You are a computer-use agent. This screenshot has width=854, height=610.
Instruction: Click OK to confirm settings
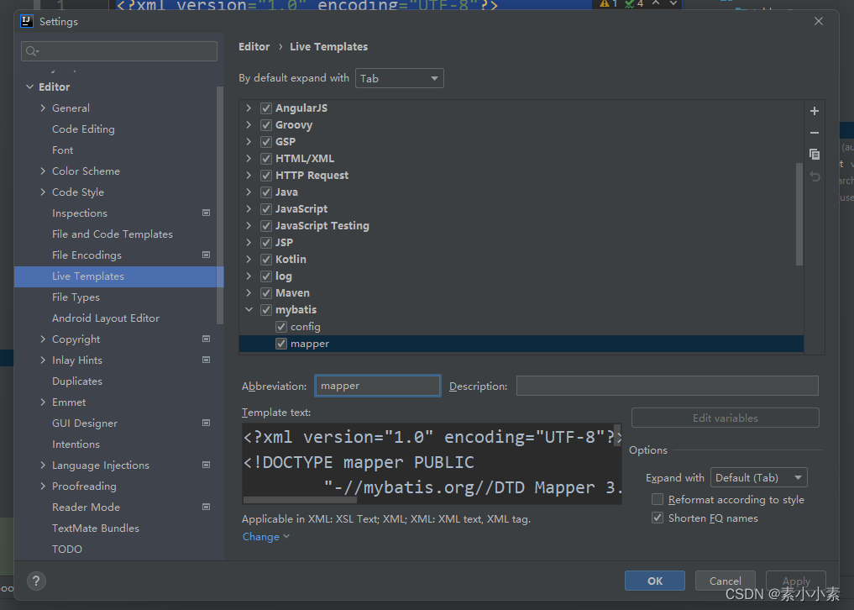click(655, 581)
